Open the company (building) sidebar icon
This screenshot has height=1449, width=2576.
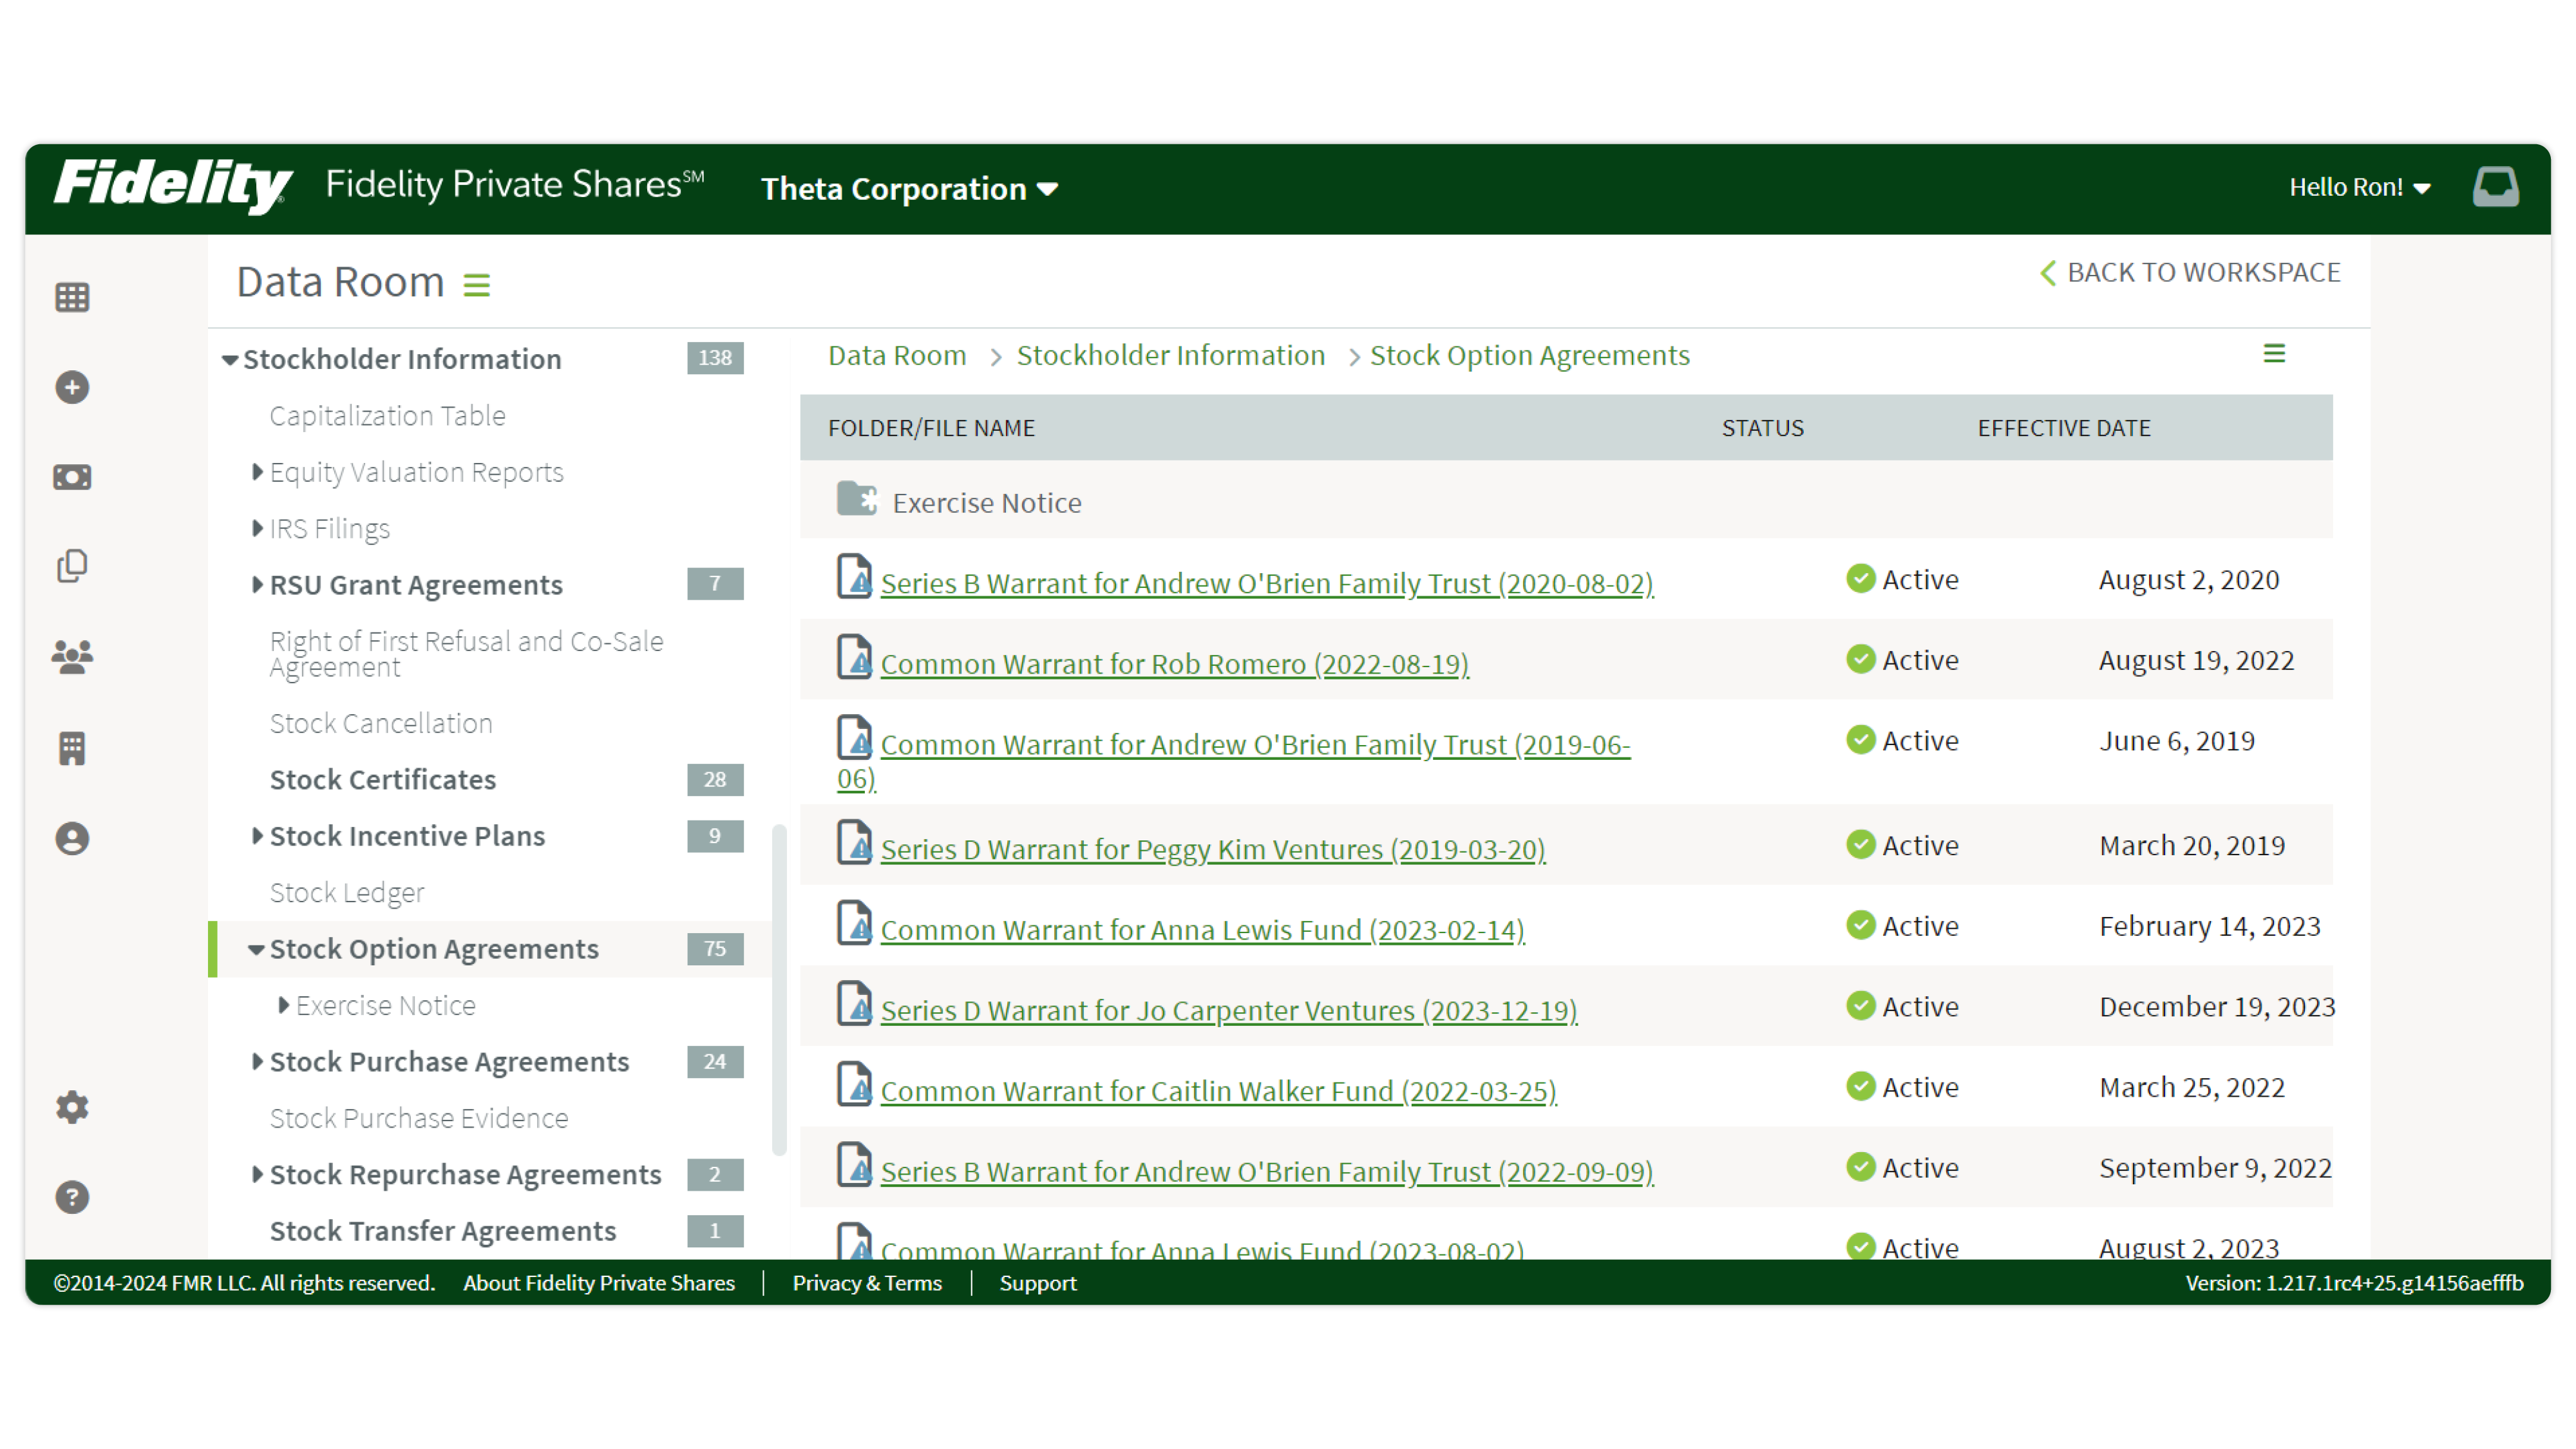click(x=71, y=749)
